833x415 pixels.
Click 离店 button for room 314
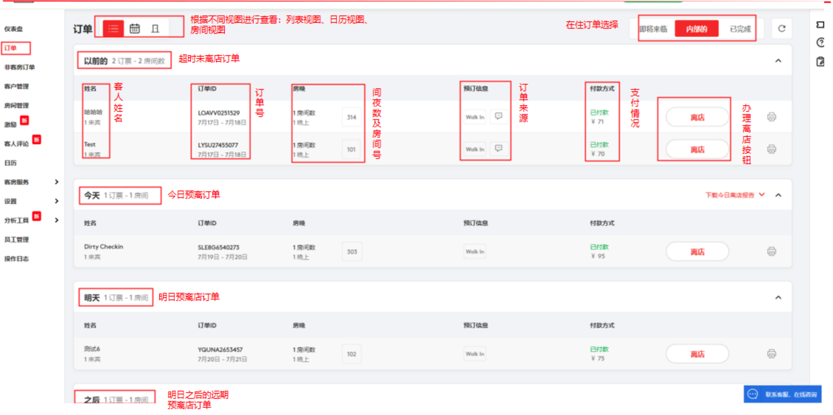click(697, 117)
